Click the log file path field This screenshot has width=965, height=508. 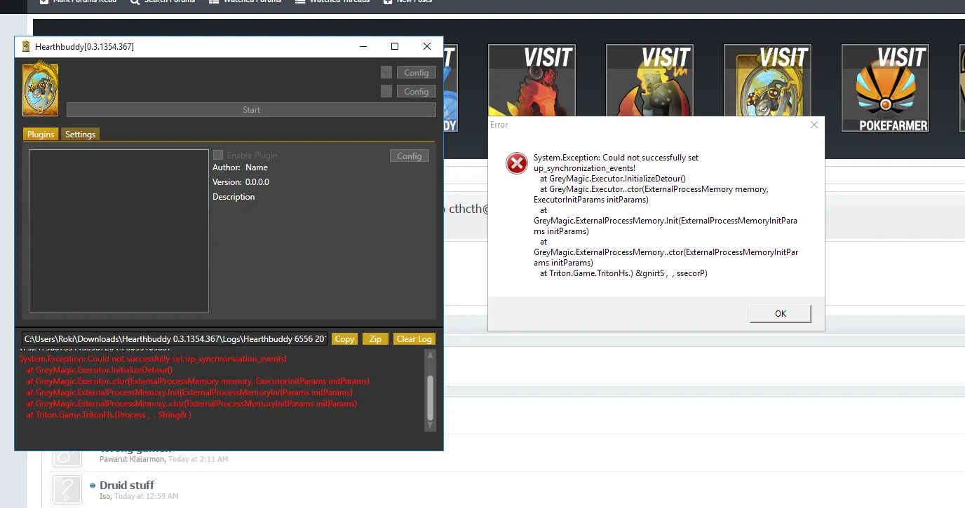(175, 338)
